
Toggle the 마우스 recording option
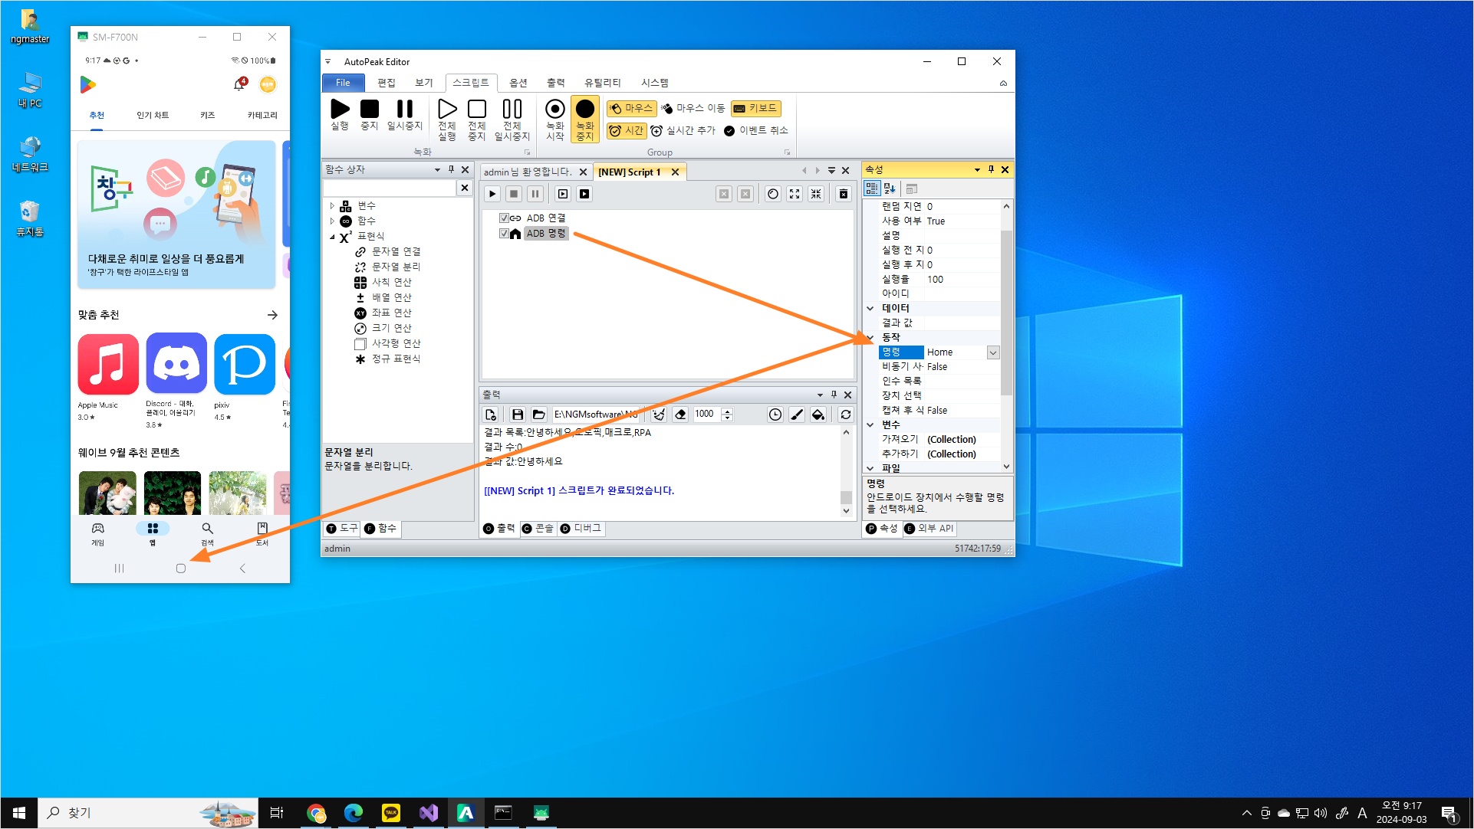tap(631, 108)
